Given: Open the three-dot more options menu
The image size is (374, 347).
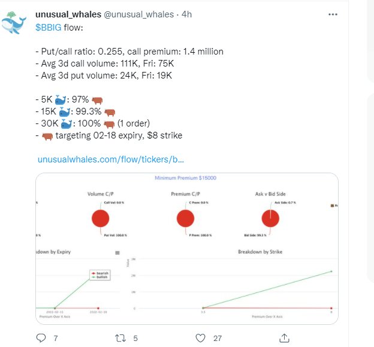Looking at the screenshot, I should point(333,14).
